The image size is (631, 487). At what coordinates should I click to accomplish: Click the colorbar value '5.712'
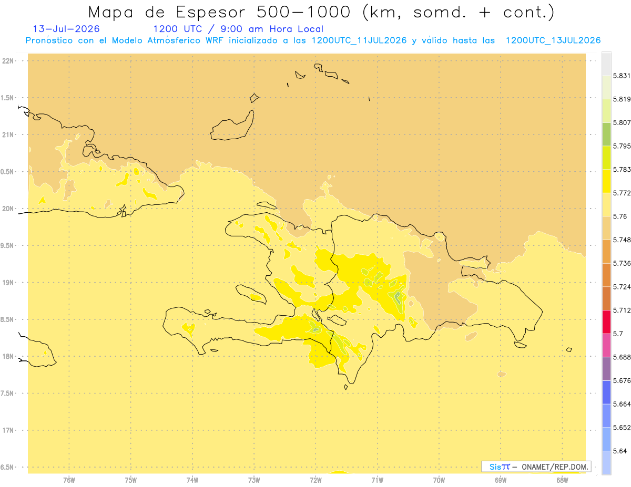[622, 310]
